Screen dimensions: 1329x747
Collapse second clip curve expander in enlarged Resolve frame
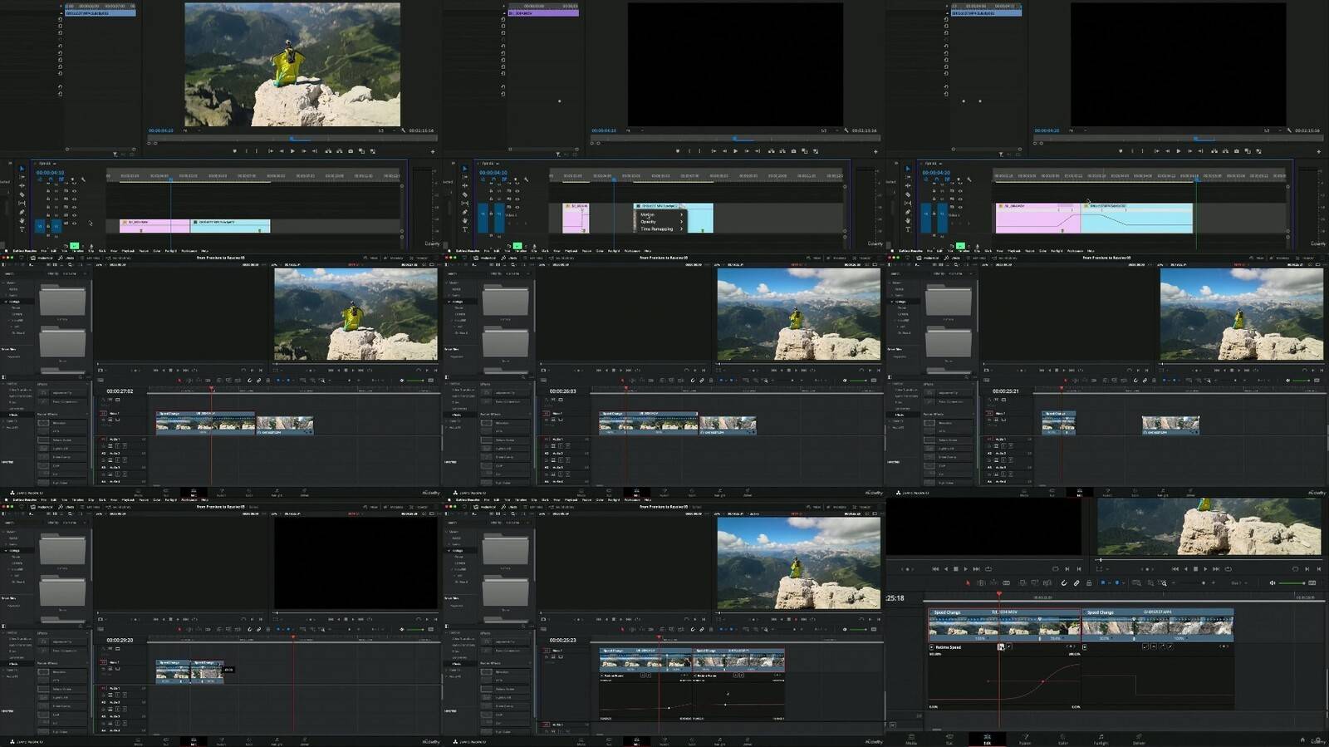click(1085, 647)
